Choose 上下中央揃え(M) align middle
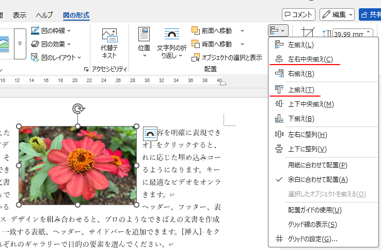This screenshot has height=250, width=381. tap(323, 104)
